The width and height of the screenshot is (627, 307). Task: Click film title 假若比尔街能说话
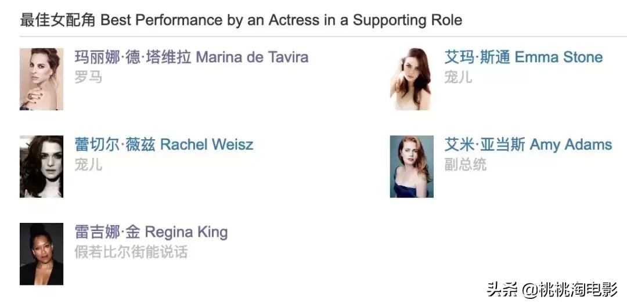click(x=131, y=252)
